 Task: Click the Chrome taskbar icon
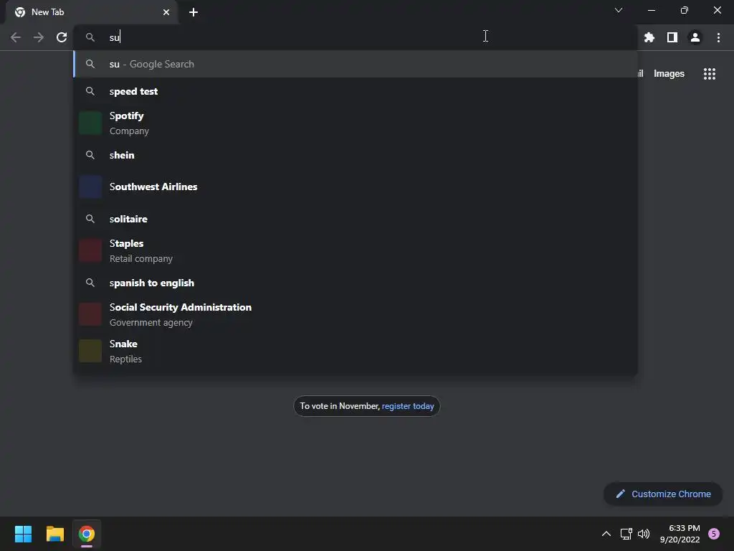[x=87, y=534]
